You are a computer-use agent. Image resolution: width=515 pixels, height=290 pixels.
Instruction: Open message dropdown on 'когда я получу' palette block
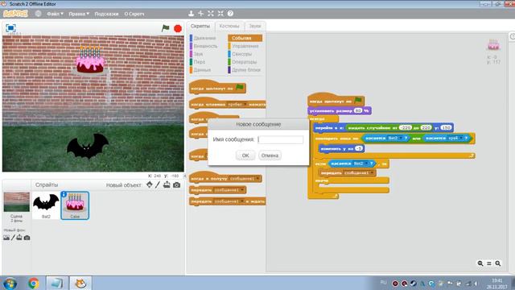[x=257, y=179]
